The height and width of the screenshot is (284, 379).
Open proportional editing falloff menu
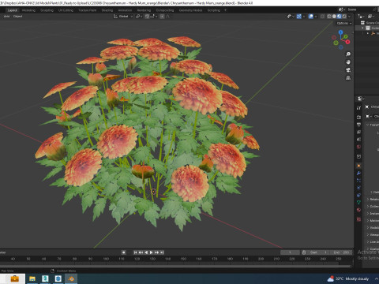[x=168, y=17]
